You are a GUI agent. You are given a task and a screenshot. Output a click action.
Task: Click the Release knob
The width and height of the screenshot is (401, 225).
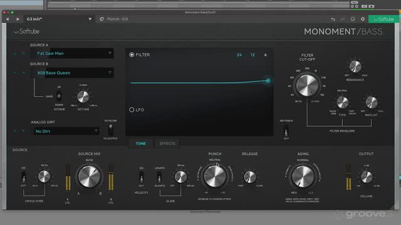pyautogui.click(x=249, y=177)
